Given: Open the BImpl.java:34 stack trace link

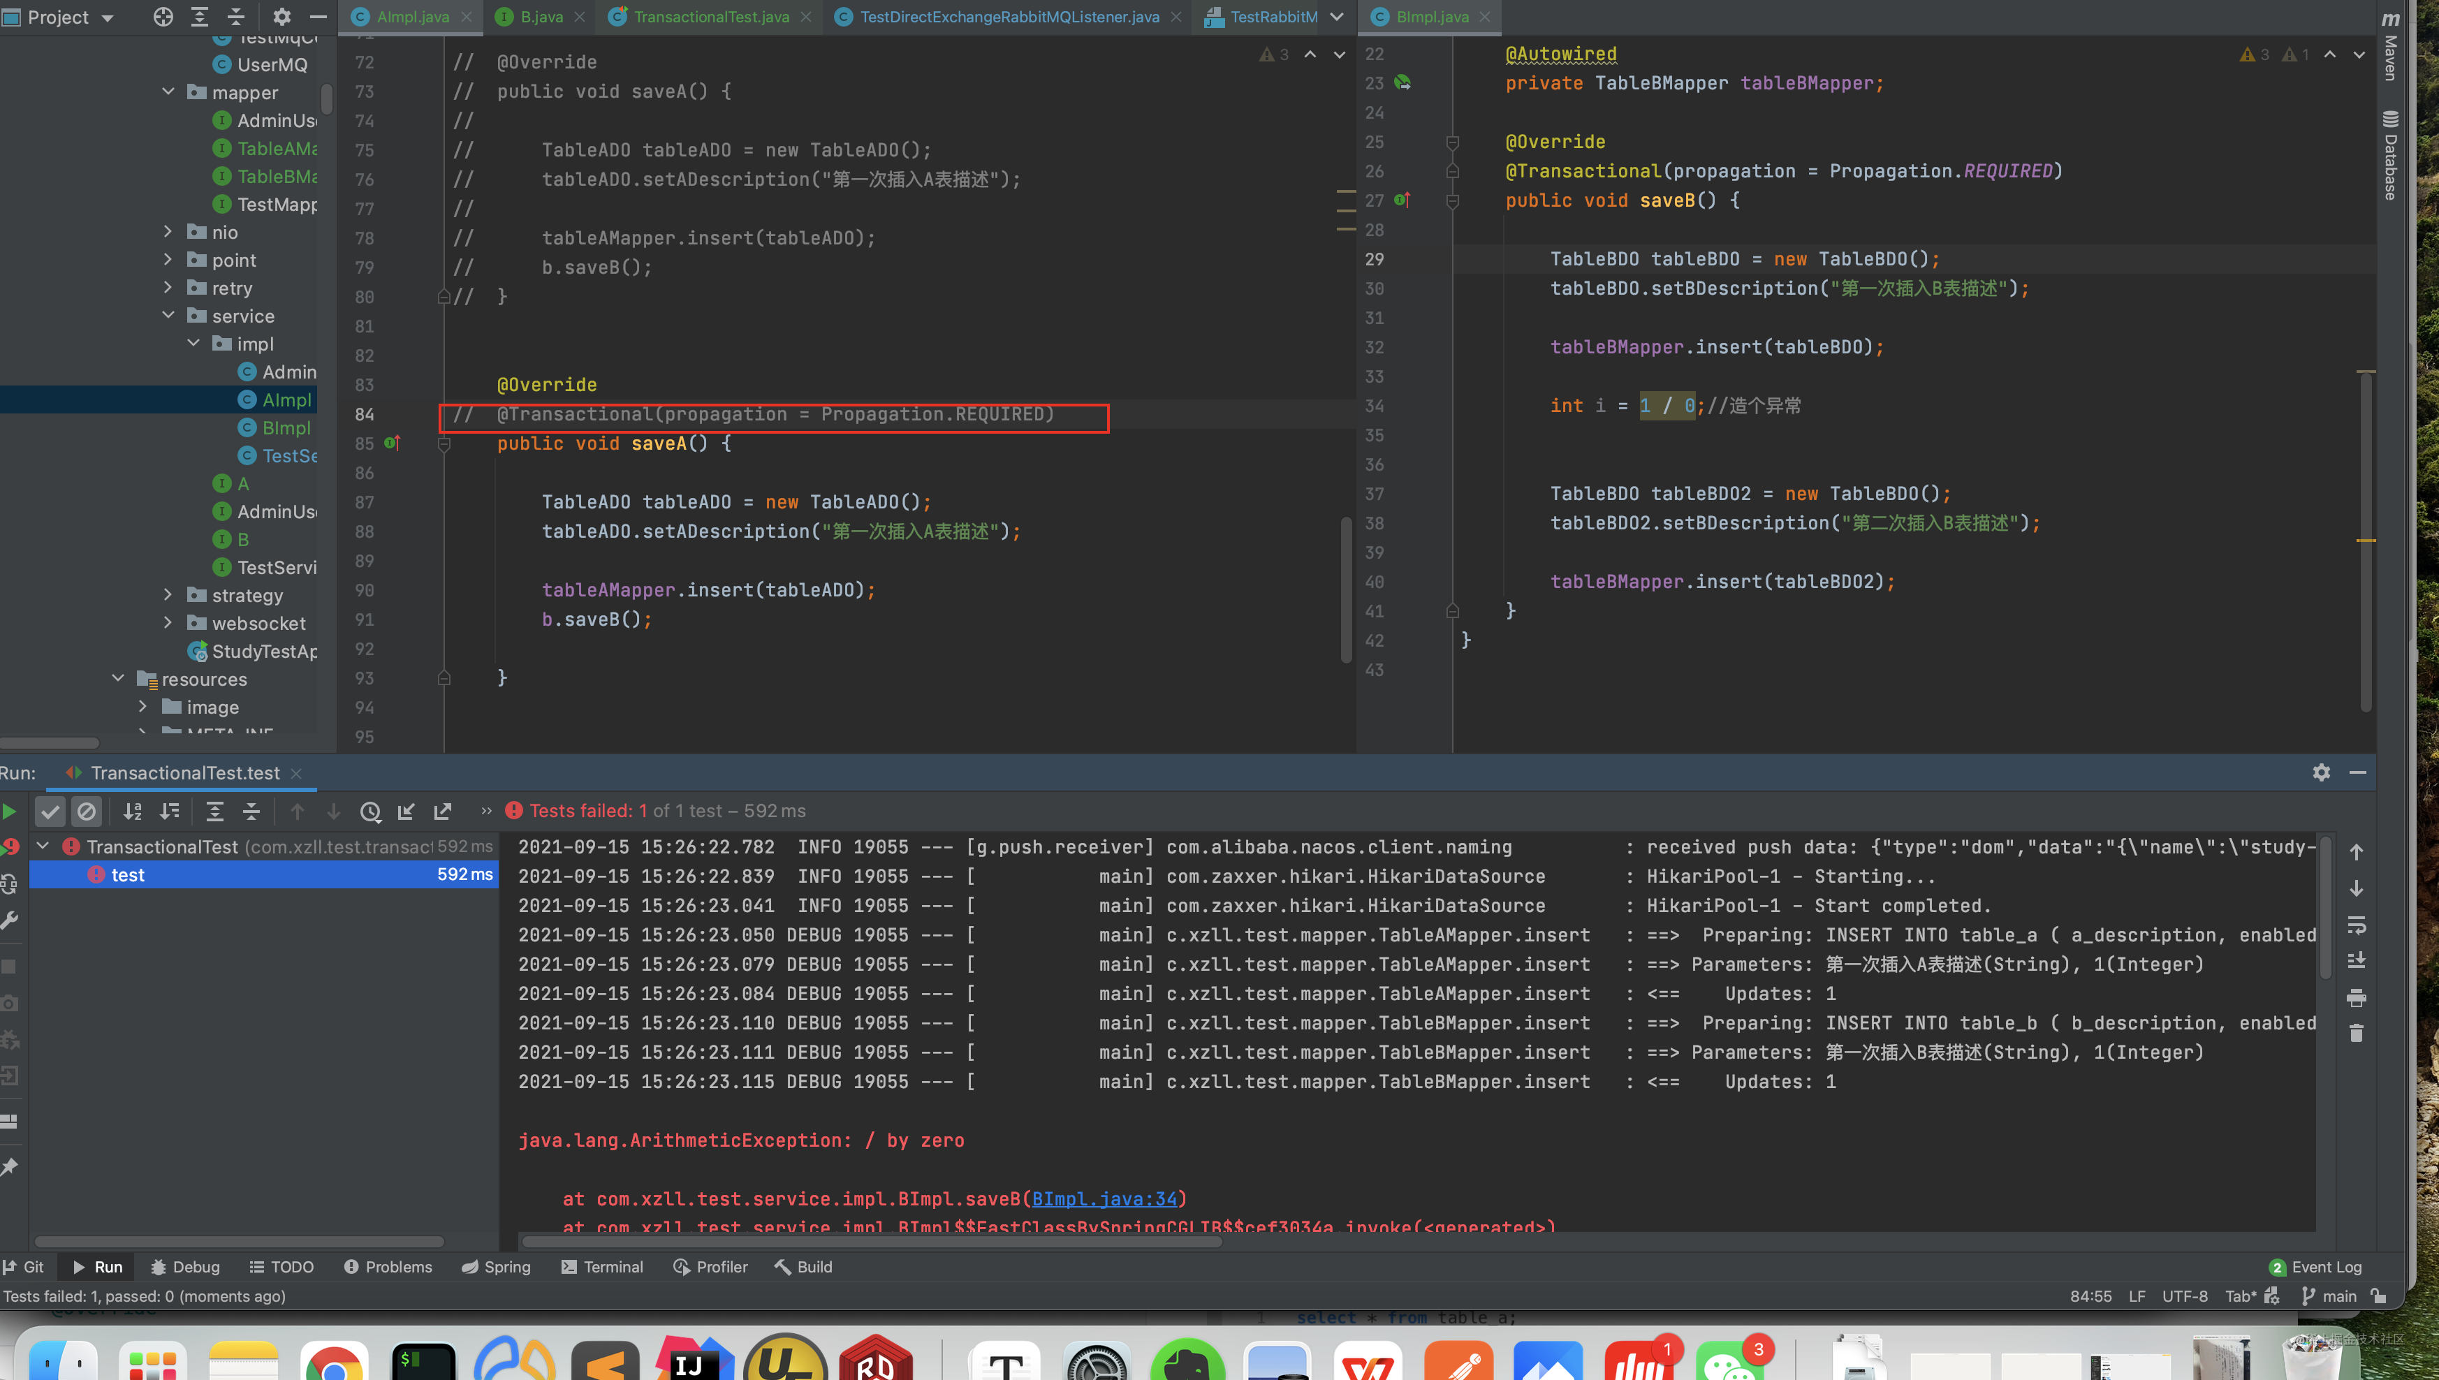Looking at the screenshot, I should click(x=1104, y=1199).
